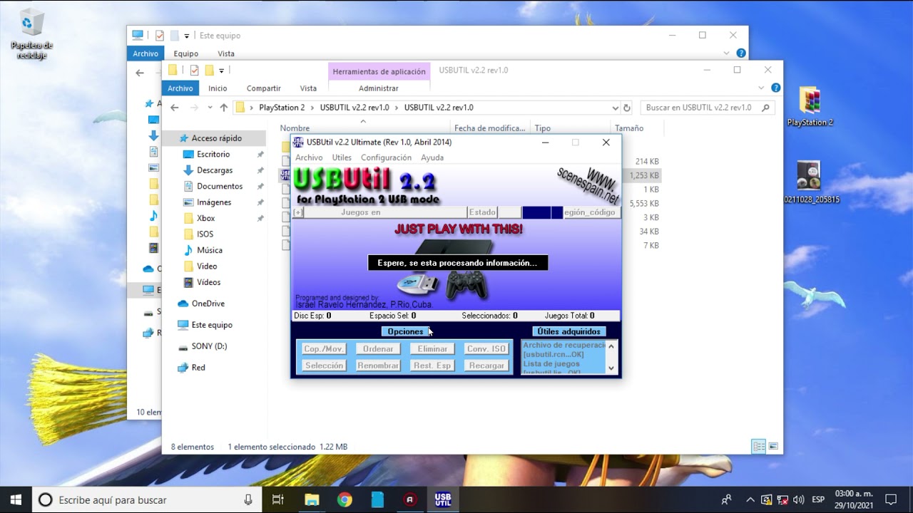Click the 'Juegos en' column header
Image resolution: width=913 pixels, height=513 pixels.
pyautogui.click(x=385, y=212)
